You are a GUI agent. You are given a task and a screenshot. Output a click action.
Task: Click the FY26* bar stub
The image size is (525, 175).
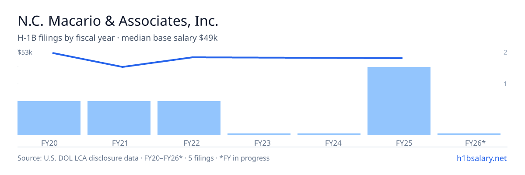[x=469, y=134]
